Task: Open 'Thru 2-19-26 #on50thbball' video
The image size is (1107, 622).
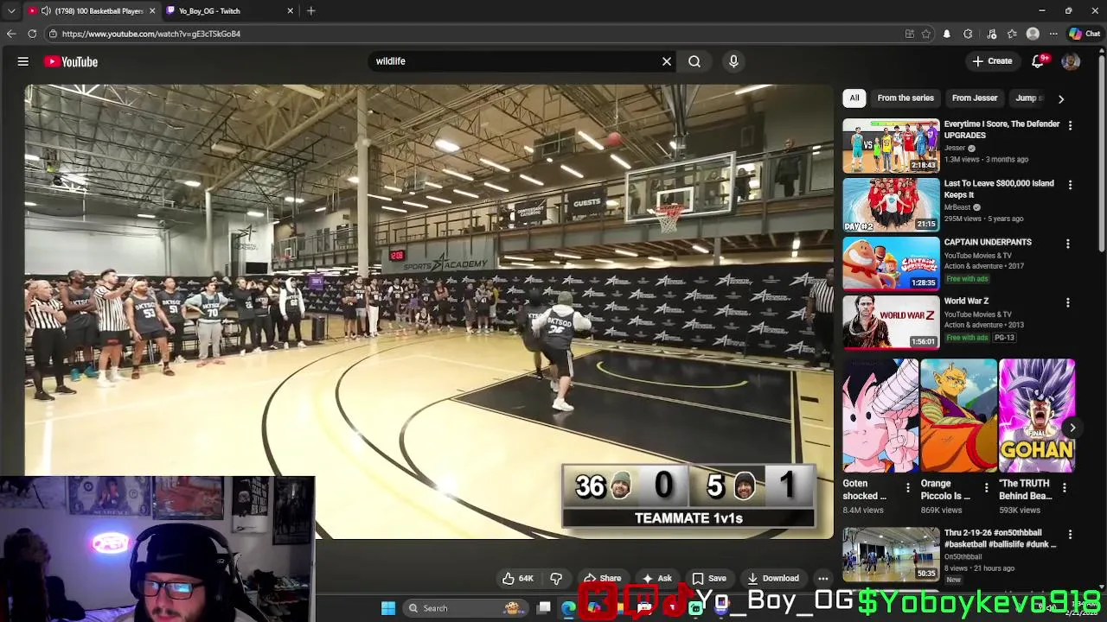Action: pos(891,554)
